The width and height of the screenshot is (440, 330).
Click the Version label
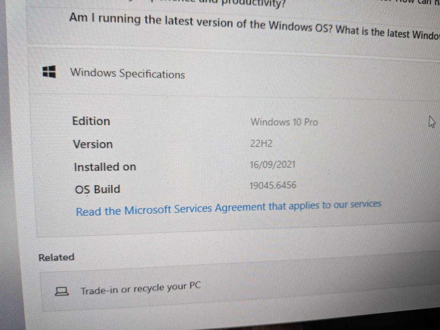click(x=93, y=144)
